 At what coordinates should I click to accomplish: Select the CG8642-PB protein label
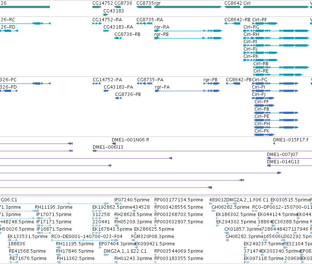pos(239,80)
